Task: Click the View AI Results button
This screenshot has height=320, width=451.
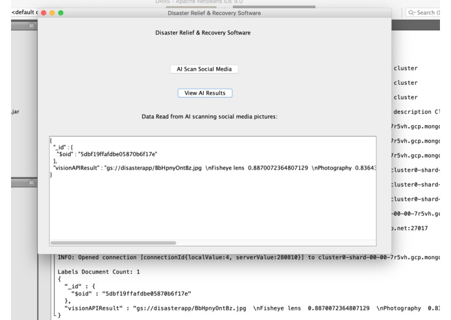Action: (x=205, y=93)
